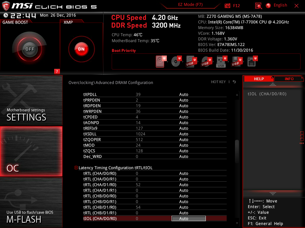Screen dimensions: 305x228
Task: Select the USB CD/DVD boot device icon
Action: (206, 61)
